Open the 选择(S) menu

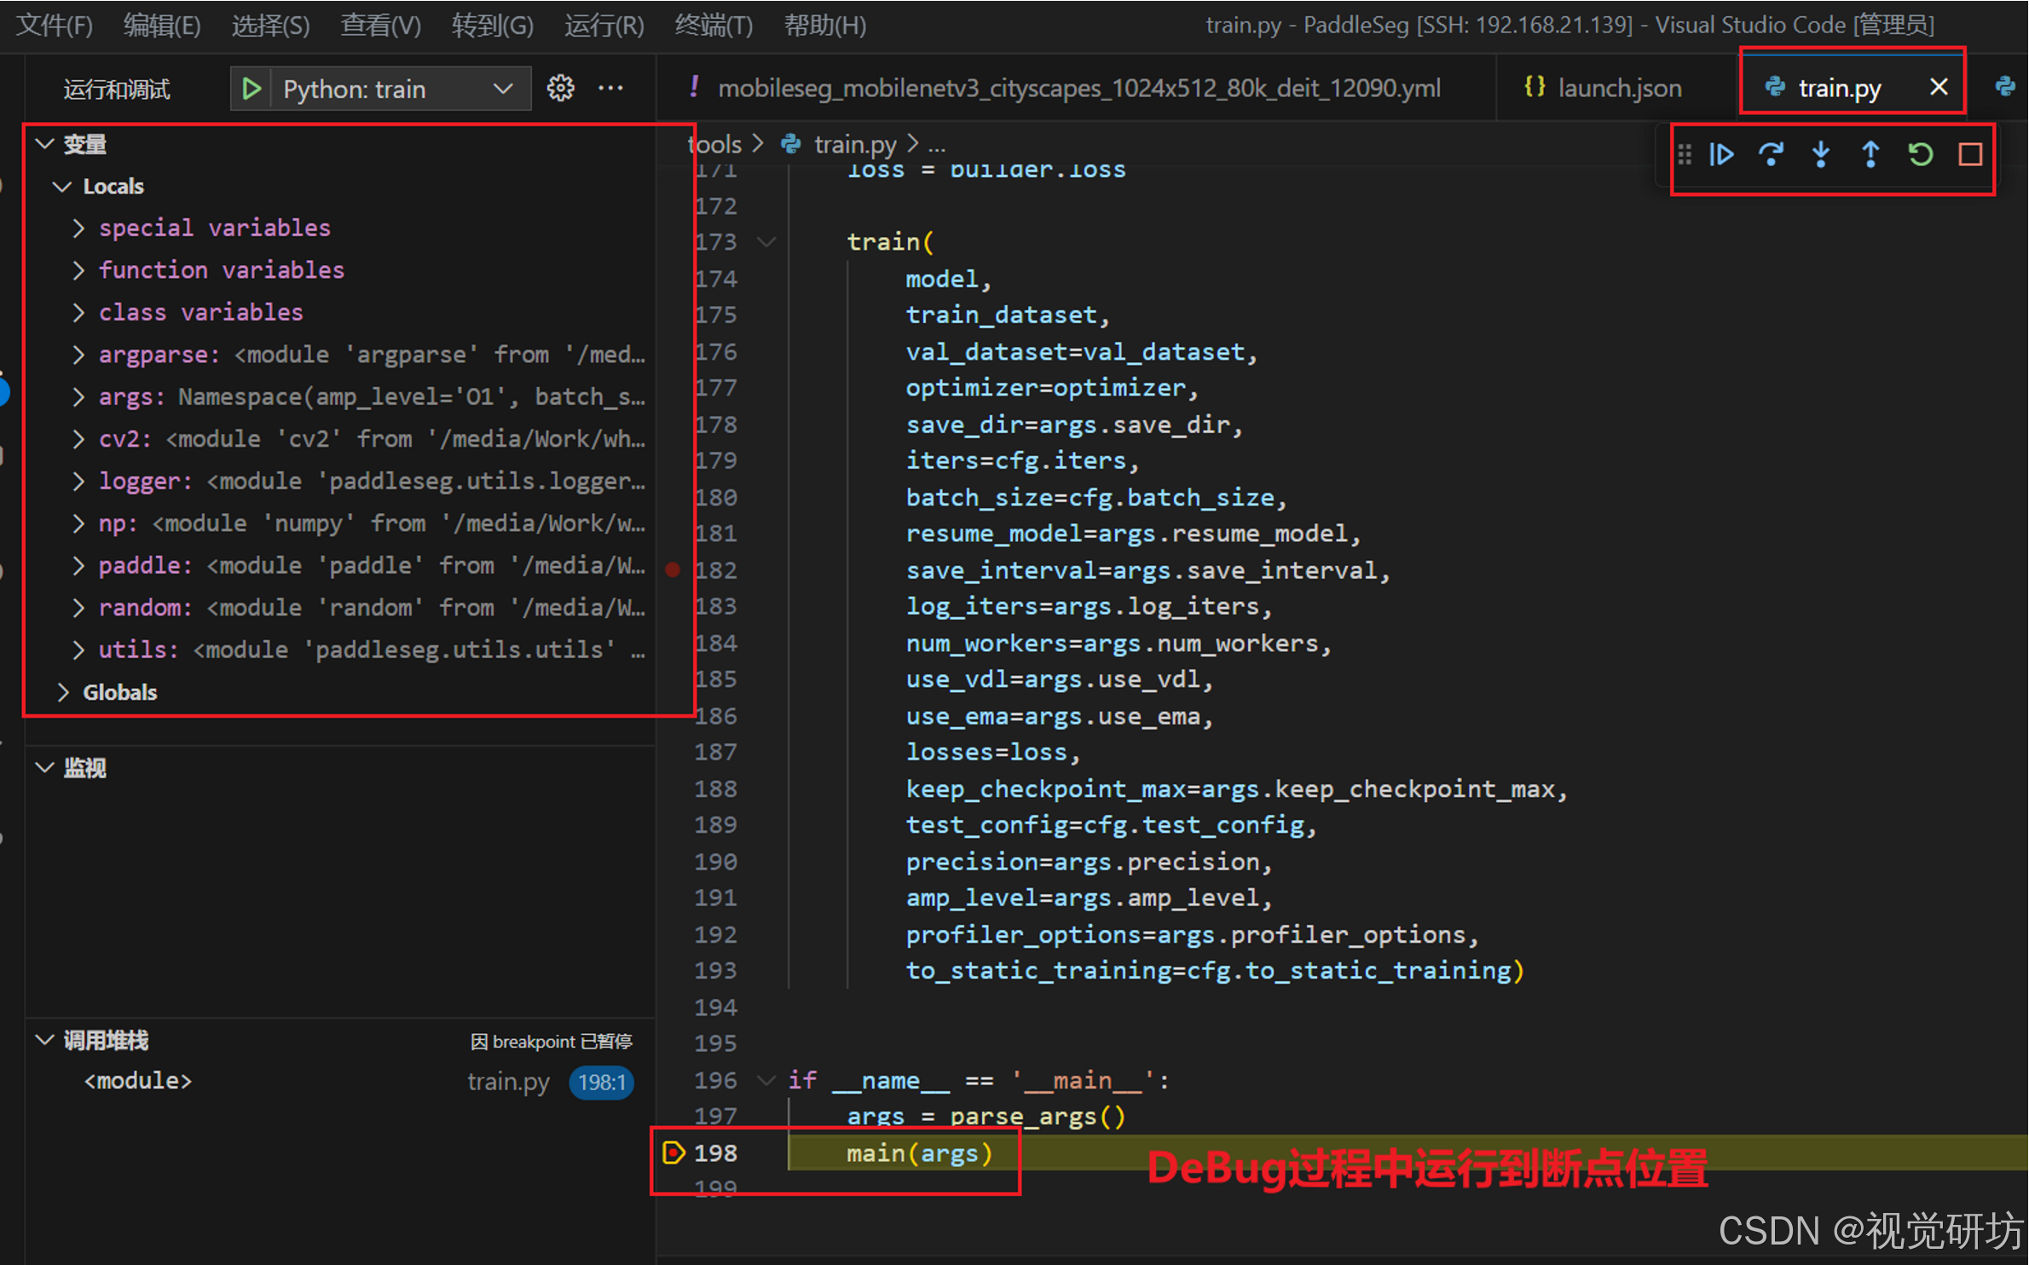tap(271, 25)
